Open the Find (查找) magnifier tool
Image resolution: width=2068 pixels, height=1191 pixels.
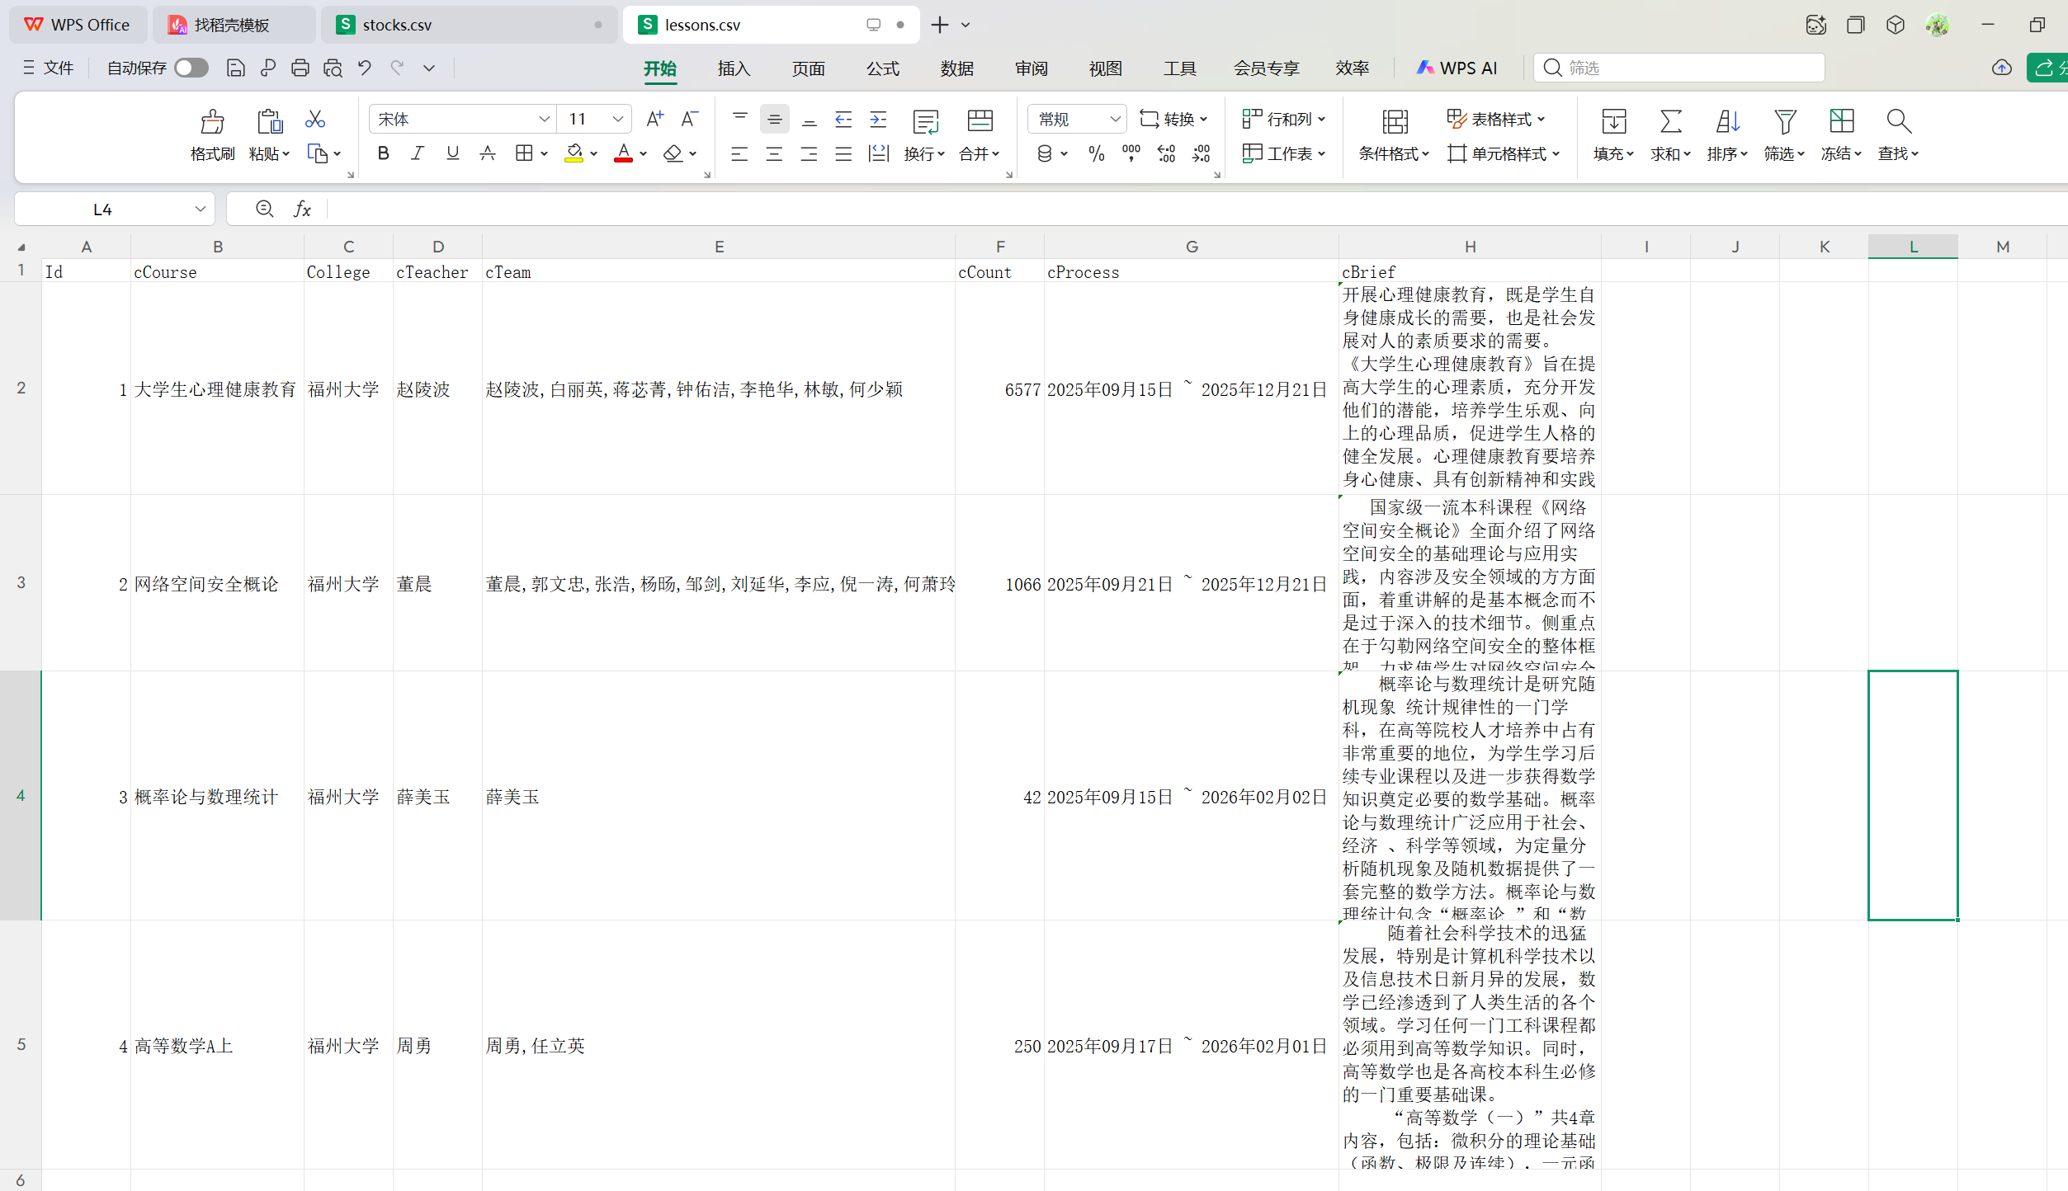click(1898, 122)
